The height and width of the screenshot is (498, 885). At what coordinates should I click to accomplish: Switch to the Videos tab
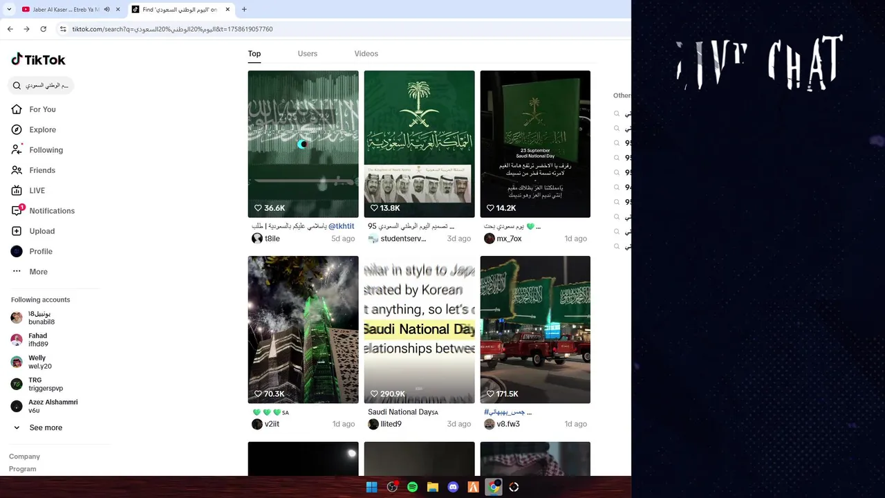pyautogui.click(x=366, y=53)
